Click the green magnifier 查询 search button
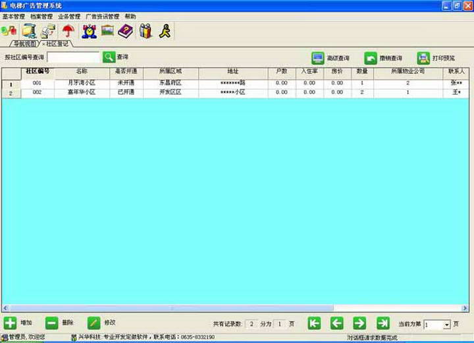 pyautogui.click(x=109, y=57)
